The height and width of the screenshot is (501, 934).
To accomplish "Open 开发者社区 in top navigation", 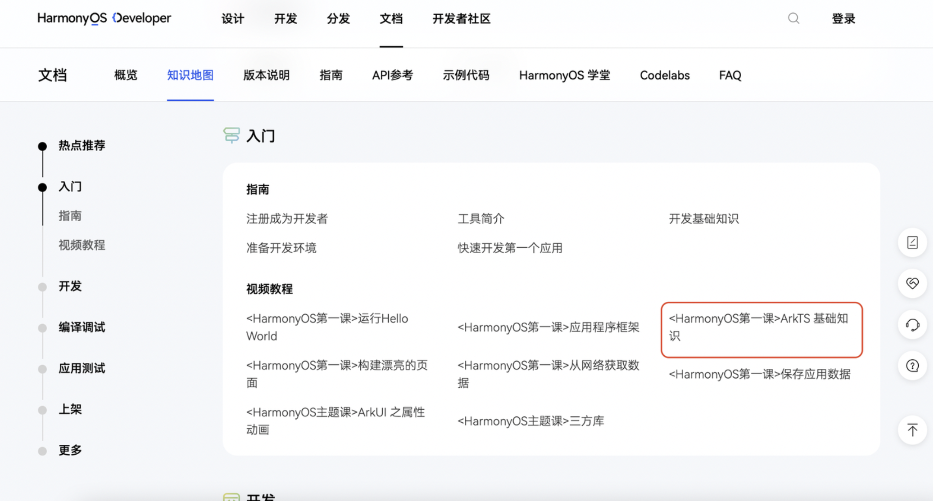I will [461, 18].
